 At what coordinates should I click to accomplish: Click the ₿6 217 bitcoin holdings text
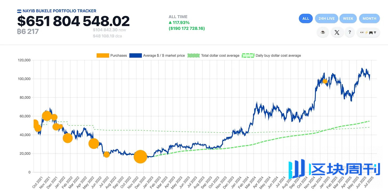[28, 31]
